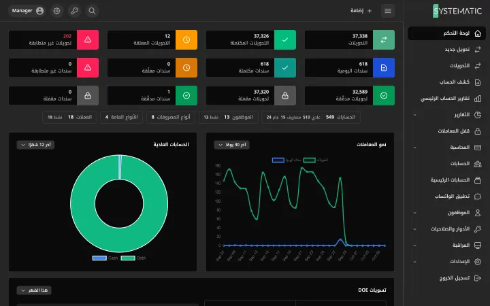
Task: Click the red warning icon for تحويلات غير متطابقة
Action: (88, 39)
